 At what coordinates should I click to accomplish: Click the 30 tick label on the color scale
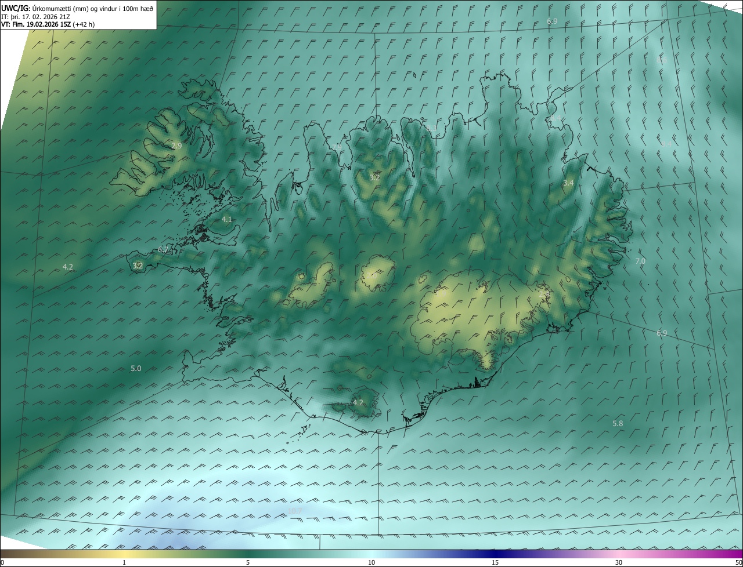[x=619, y=563]
